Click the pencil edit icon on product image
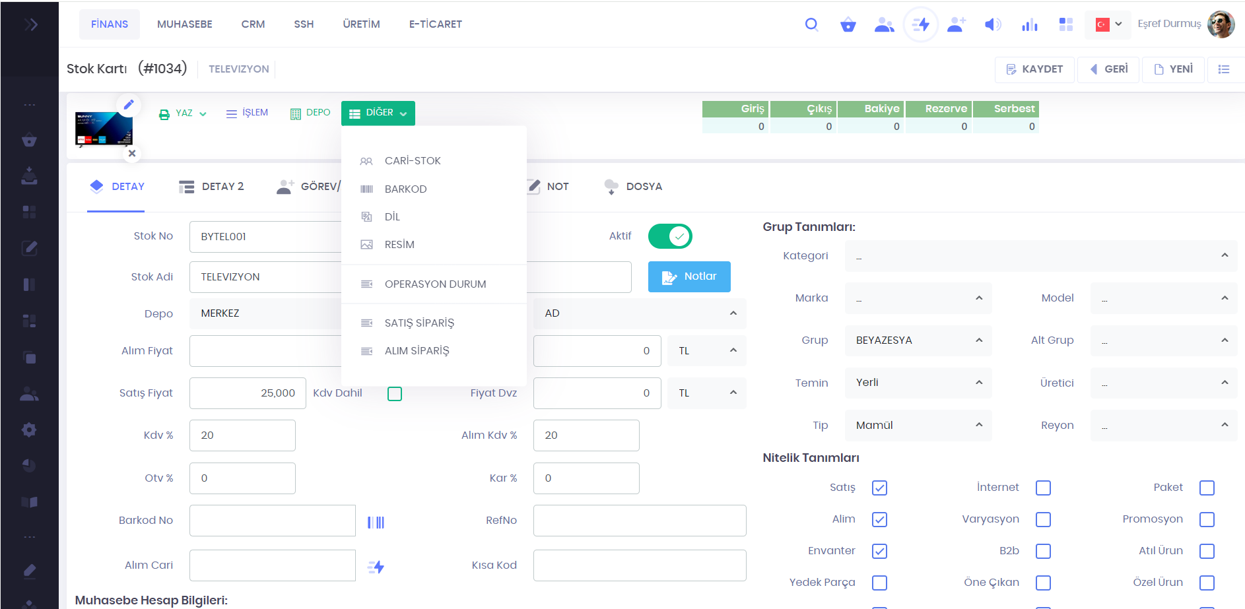The image size is (1245, 609). coord(129,104)
